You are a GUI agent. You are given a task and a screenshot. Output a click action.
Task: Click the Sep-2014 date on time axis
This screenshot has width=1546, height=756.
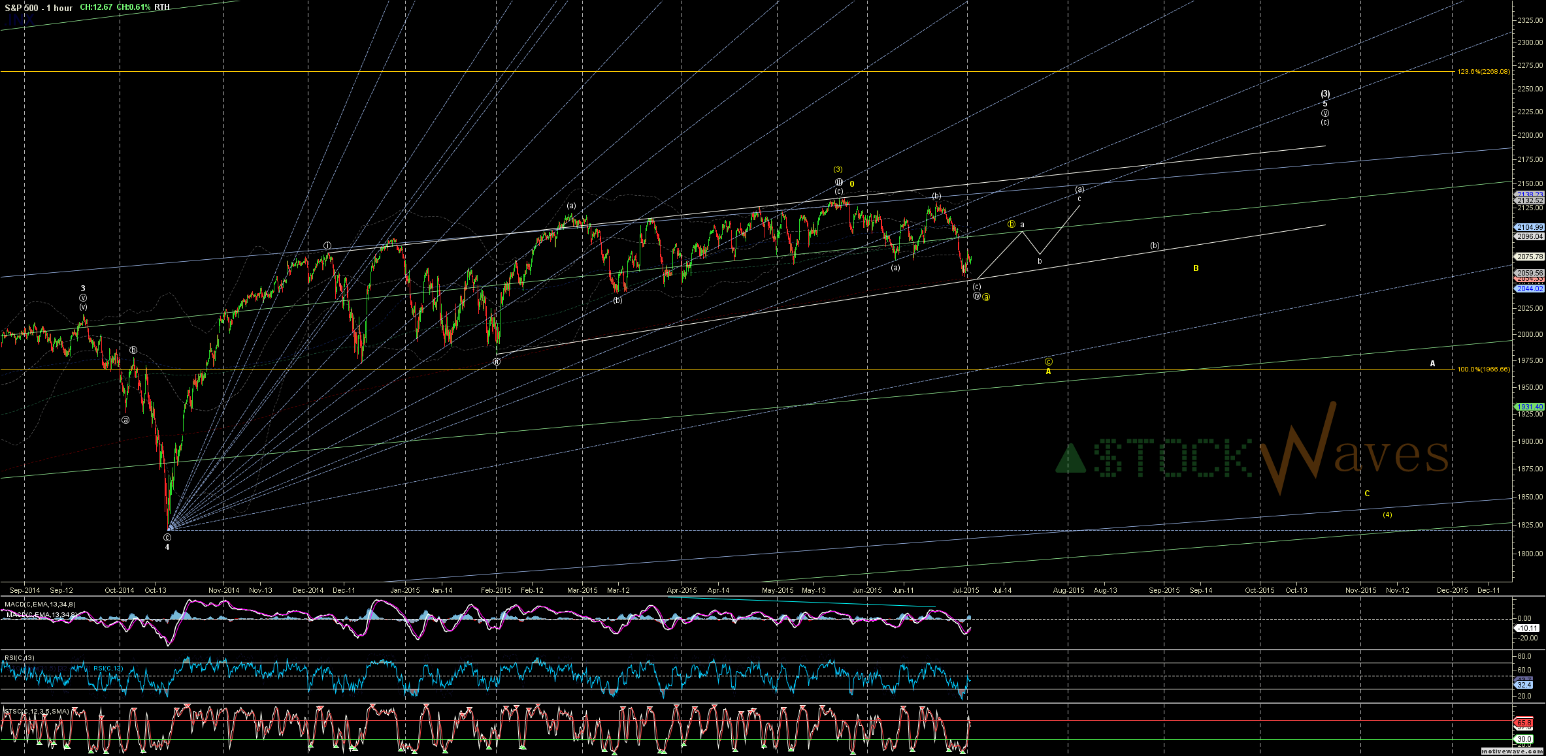pos(25,590)
